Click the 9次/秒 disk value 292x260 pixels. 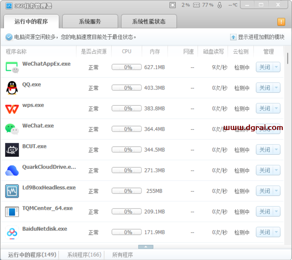point(220,67)
